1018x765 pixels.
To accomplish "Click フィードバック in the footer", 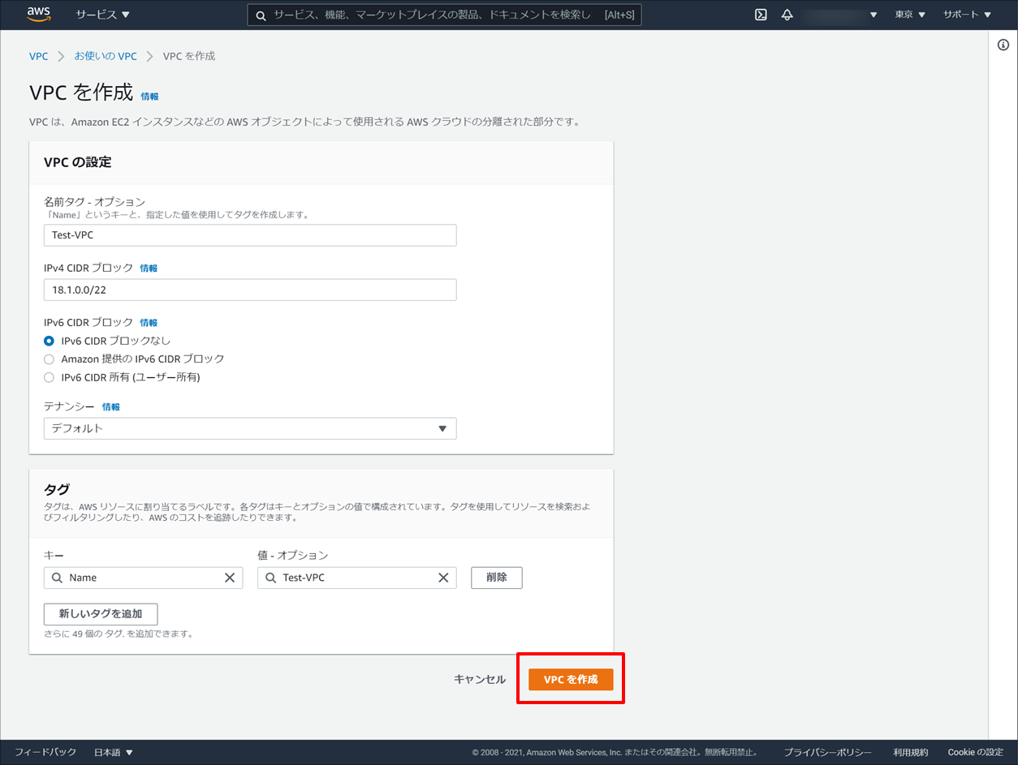I will [x=45, y=752].
